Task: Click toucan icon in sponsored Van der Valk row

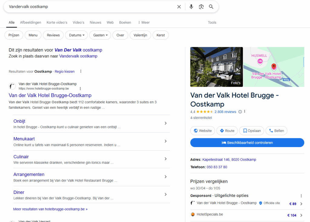Action: tap(193, 203)
